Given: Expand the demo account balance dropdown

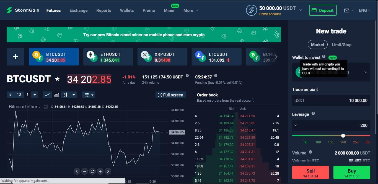Looking at the screenshot, I should pyautogui.click(x=300, y=10).
